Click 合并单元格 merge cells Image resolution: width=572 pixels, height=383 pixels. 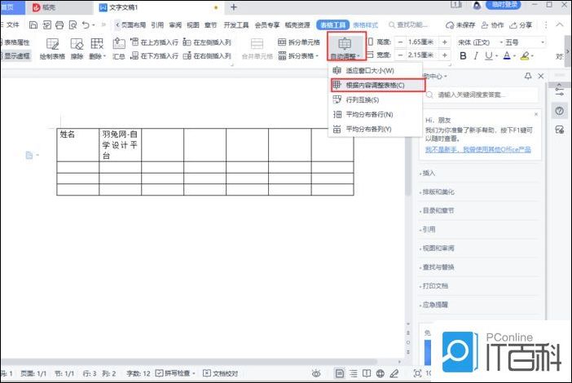tap(257, 49)
